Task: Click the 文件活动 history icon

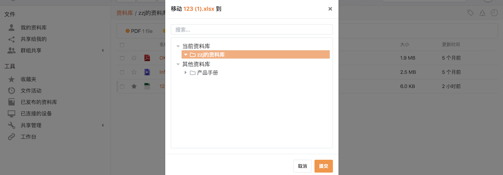Action: 12,91
